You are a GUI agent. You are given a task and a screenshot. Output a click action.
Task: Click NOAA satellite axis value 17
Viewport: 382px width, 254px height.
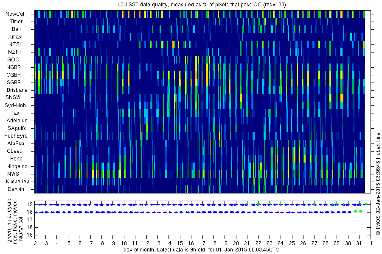coord(30,220)
